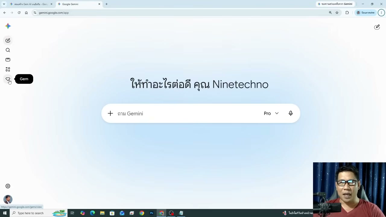Go back in browser history

coord(5,13)
